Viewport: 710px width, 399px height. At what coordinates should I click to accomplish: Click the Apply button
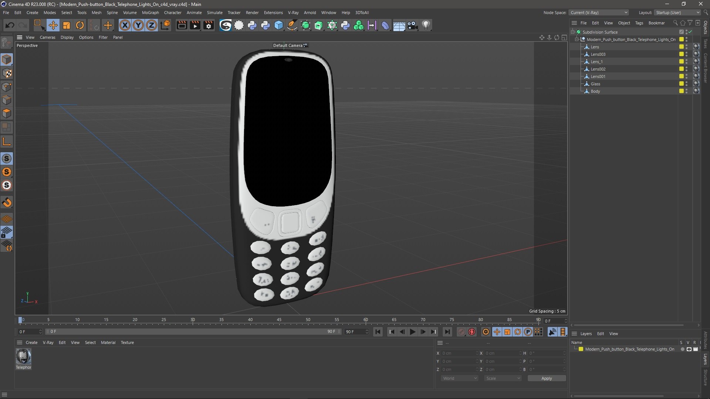546,378
